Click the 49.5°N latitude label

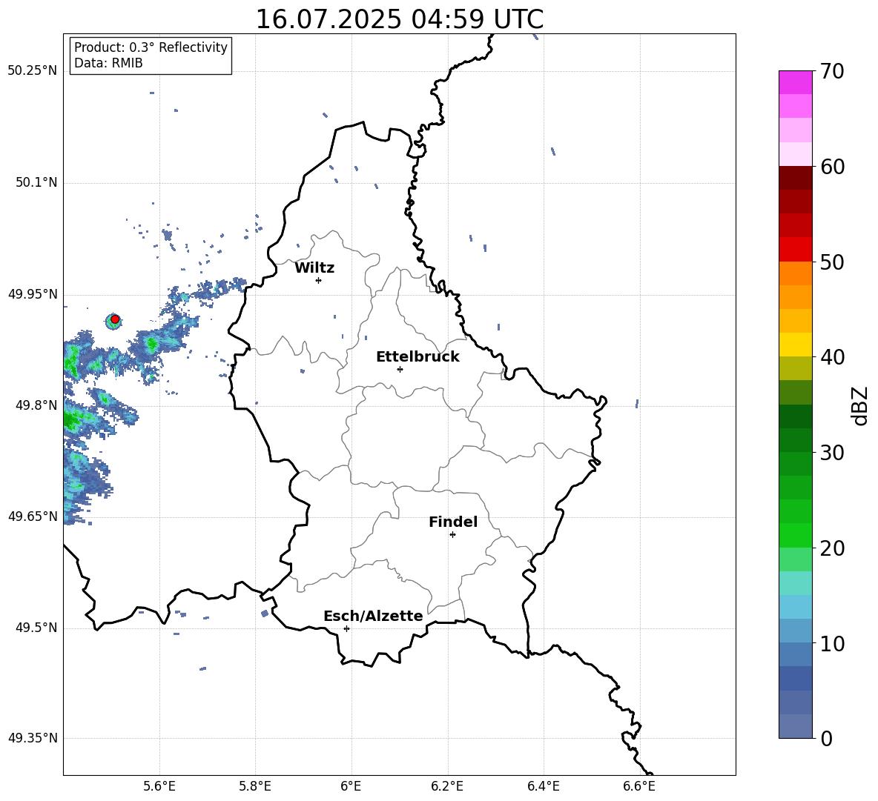[36, 628]
